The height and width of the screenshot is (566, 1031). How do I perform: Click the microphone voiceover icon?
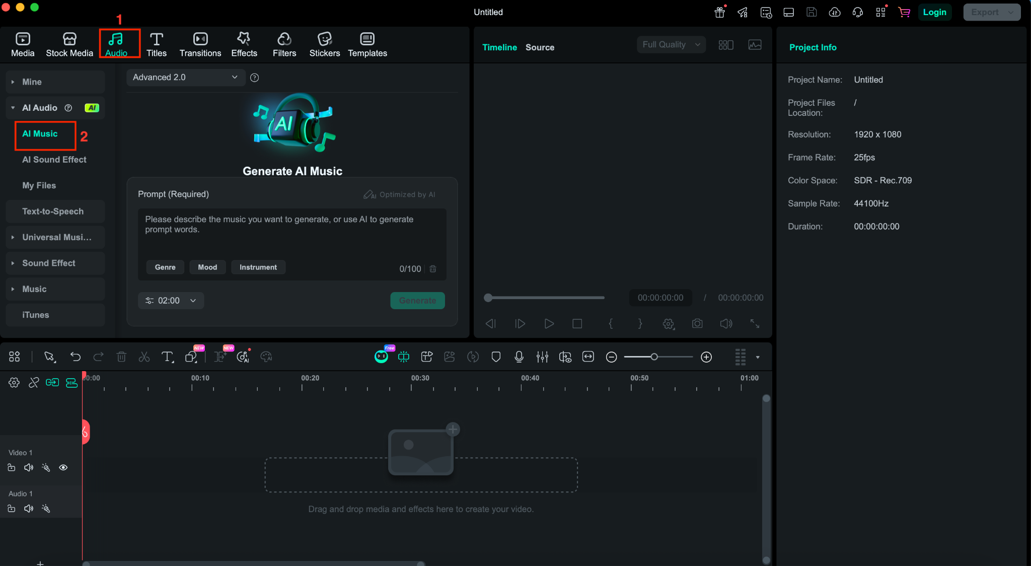click(519, 357)
